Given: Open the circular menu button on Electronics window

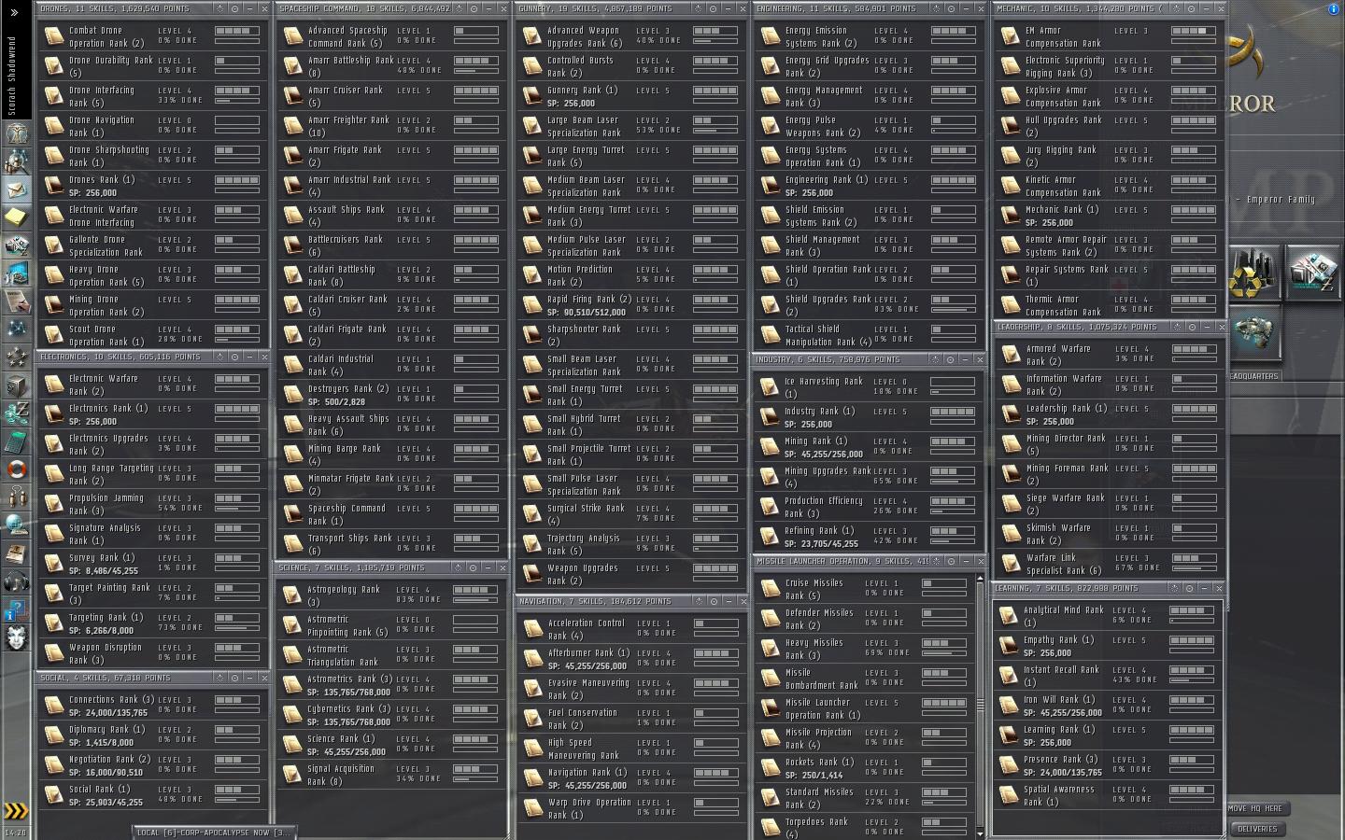Looking at the screenshot, I should tap(234, 357).
